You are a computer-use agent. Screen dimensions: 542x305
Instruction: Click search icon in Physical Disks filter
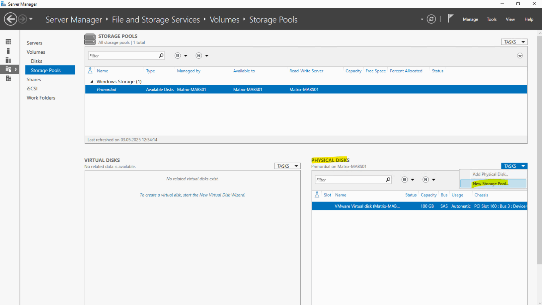388,180
